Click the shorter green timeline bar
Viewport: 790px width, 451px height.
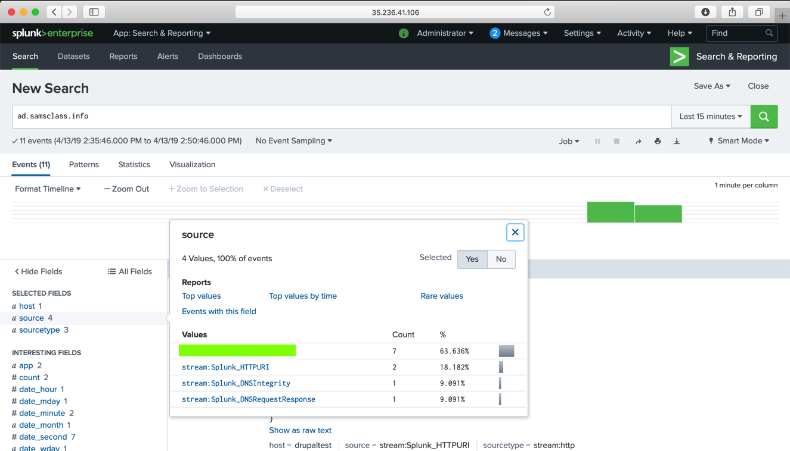click(658, 214)
